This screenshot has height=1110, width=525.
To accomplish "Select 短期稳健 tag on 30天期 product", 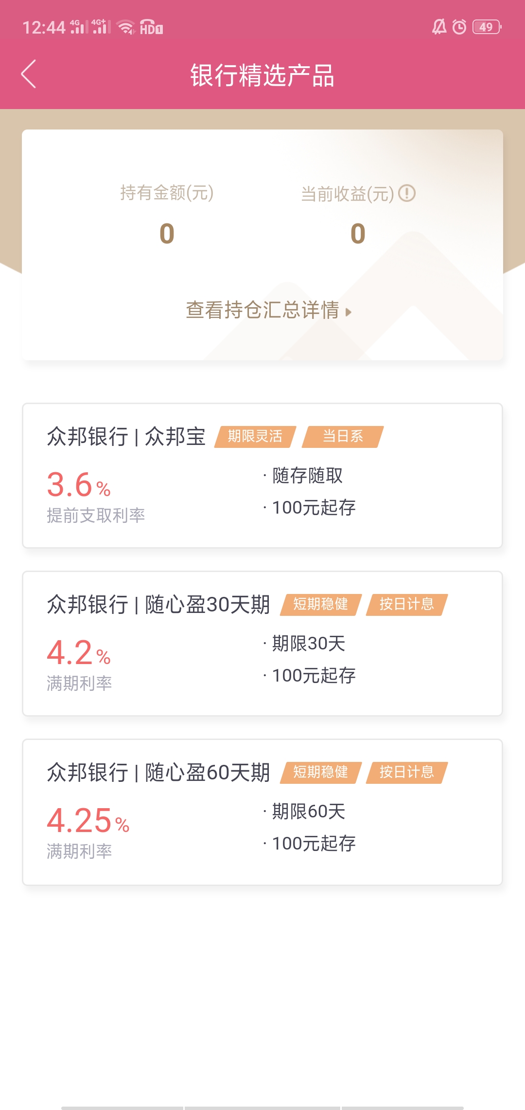I will point(321,604).
